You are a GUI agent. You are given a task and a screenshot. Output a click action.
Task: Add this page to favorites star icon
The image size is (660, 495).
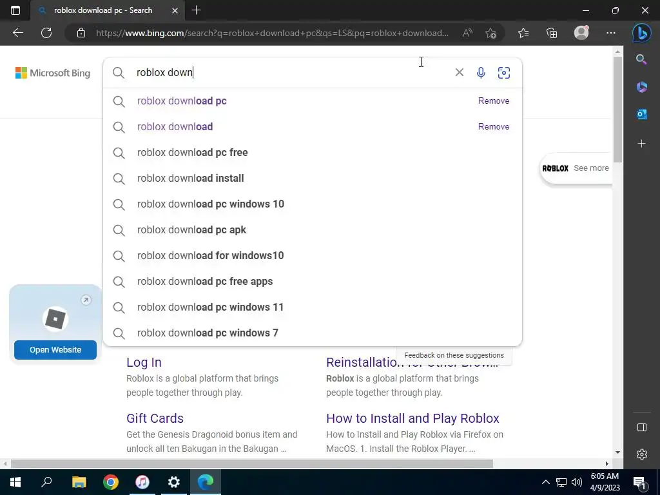(x=490, y=33)
